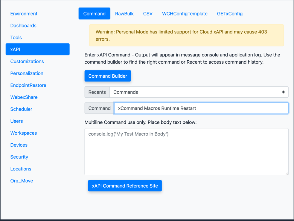Select the GETxConfig tab

pos(230,14)
